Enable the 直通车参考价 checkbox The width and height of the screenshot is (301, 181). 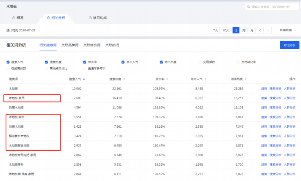[85, 68]
